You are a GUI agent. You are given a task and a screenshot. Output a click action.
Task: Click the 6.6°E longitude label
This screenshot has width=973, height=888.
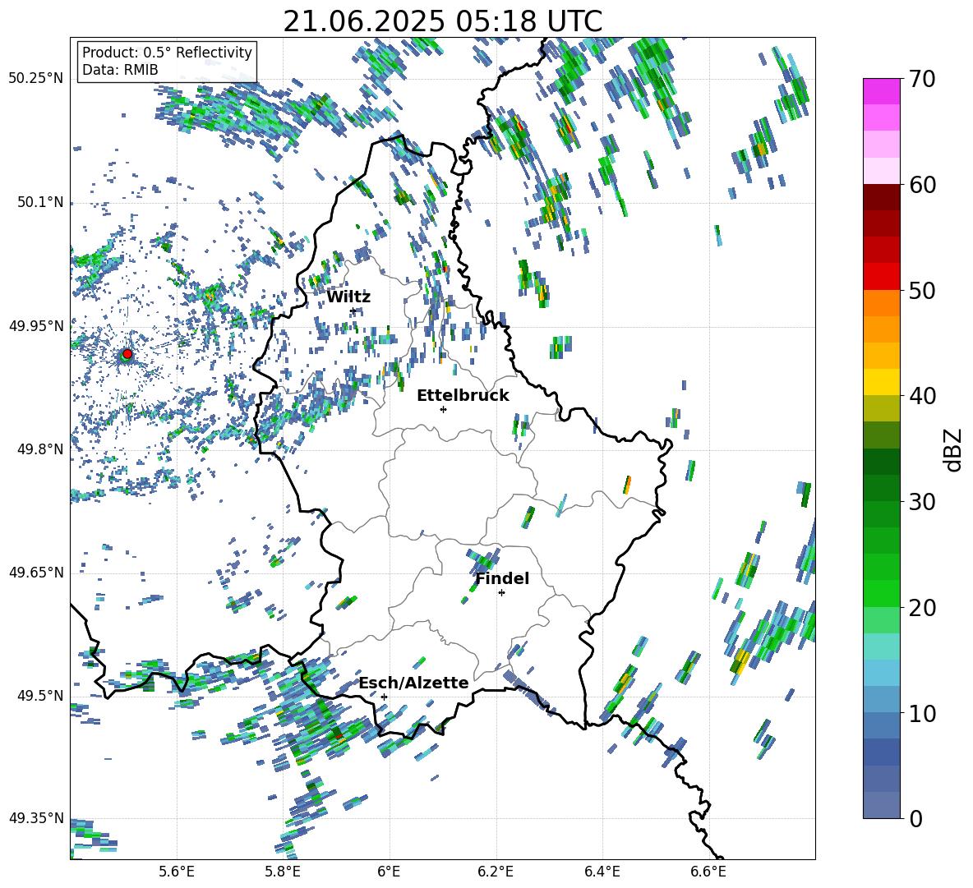tap(708, 872)
